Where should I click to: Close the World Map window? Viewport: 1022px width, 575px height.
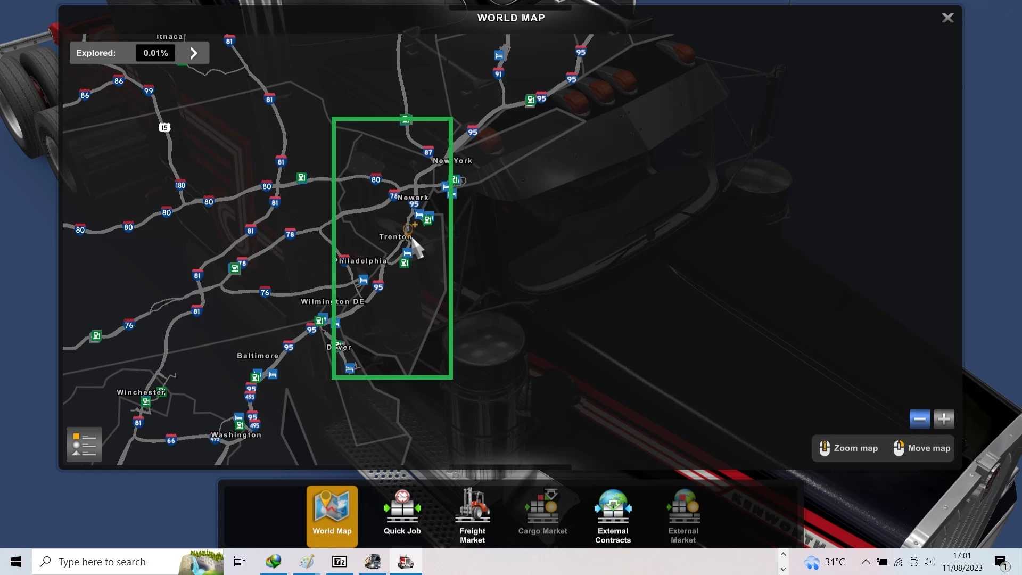tap(947, 18)
